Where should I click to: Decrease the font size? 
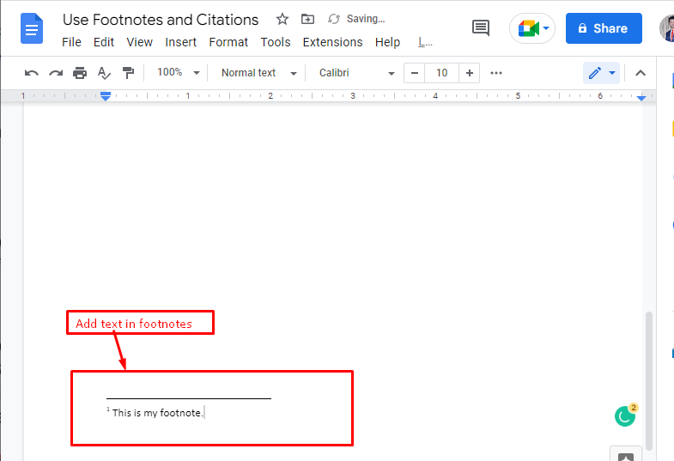(415, 73)
